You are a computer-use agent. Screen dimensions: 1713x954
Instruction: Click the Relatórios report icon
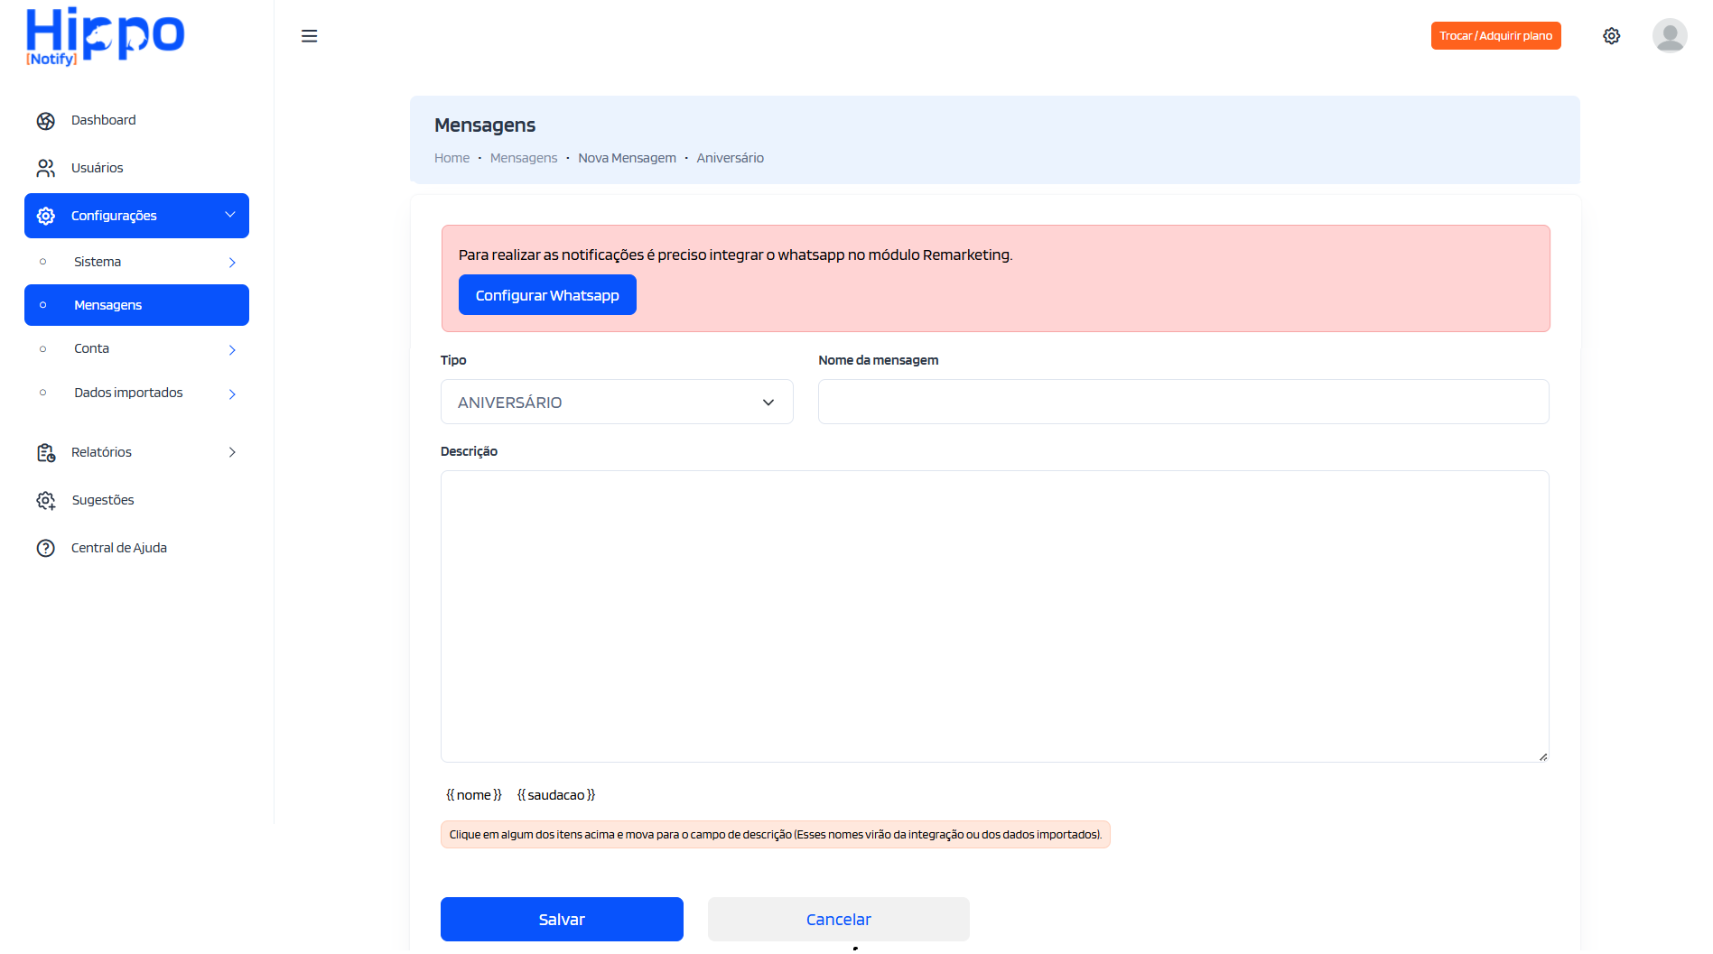45,453
